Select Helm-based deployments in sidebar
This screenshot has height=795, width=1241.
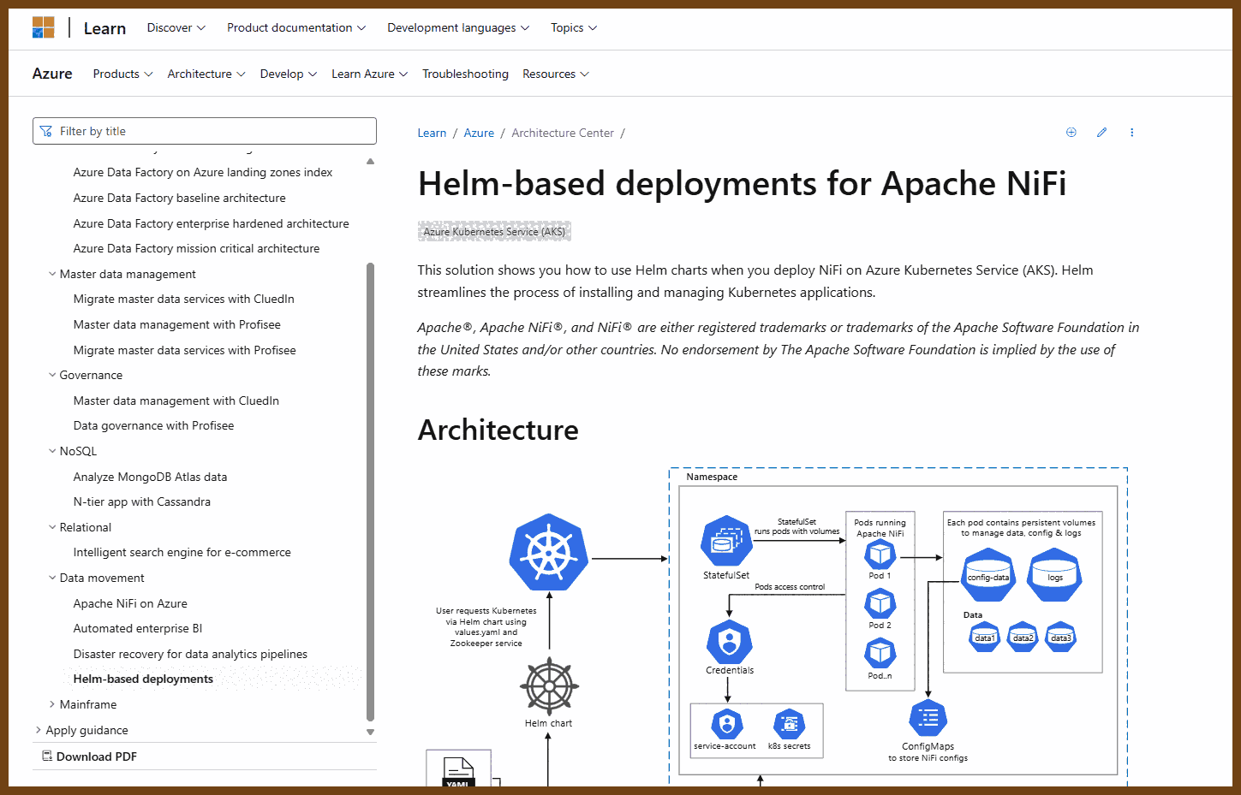point(143,679)
